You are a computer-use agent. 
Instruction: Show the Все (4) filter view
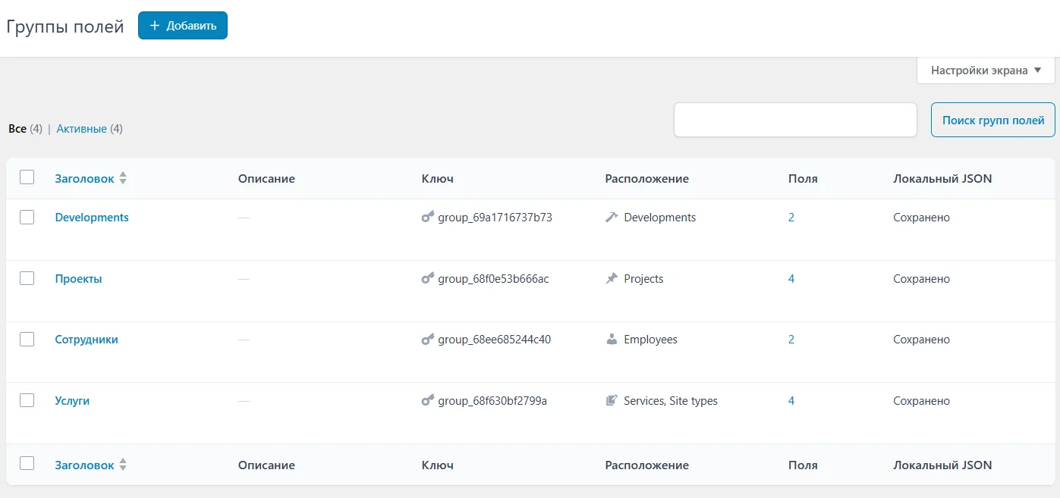25,129
